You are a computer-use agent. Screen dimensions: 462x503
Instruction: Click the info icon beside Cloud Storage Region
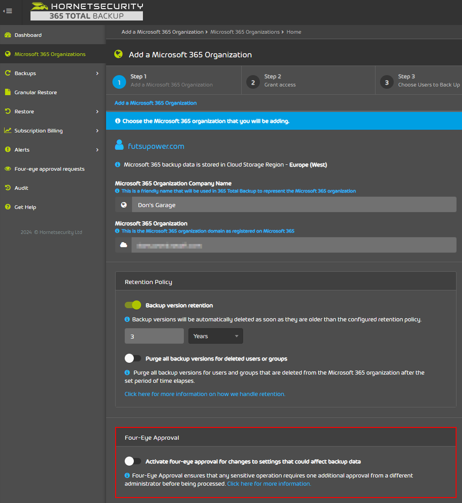pos(118,165)
